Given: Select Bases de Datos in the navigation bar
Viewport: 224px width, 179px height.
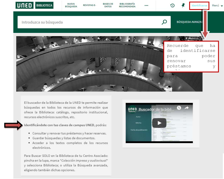Looking at the screenshot, I should click(108, 5).
